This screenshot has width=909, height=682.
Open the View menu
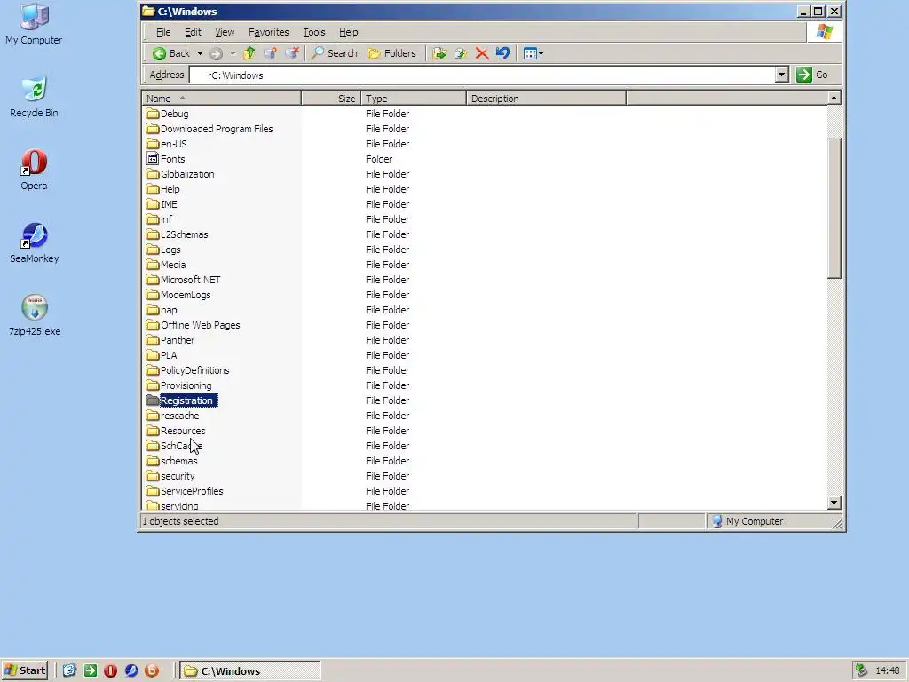(x=225, y=33)
